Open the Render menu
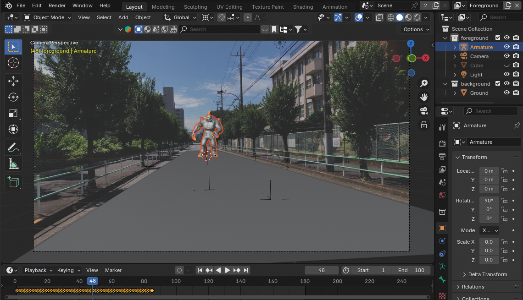This screenshot has height=300, width=523. coord(57,5)
